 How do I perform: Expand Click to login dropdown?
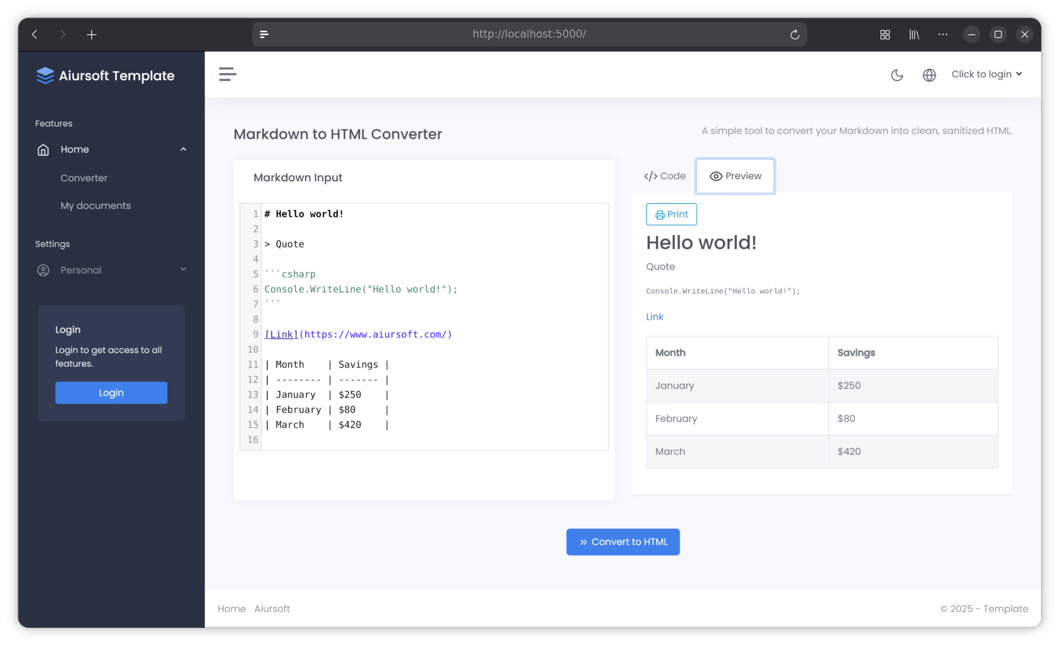986,74
